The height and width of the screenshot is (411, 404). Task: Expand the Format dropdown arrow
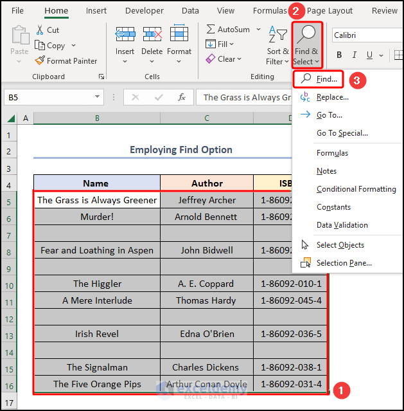179,62
